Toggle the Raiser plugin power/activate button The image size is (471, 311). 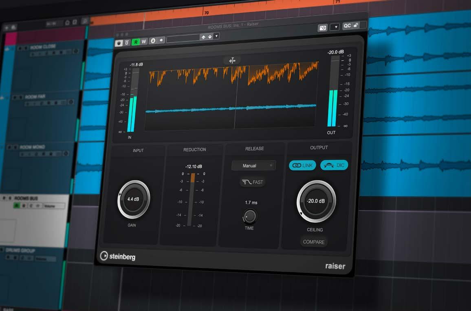[119, 43]
